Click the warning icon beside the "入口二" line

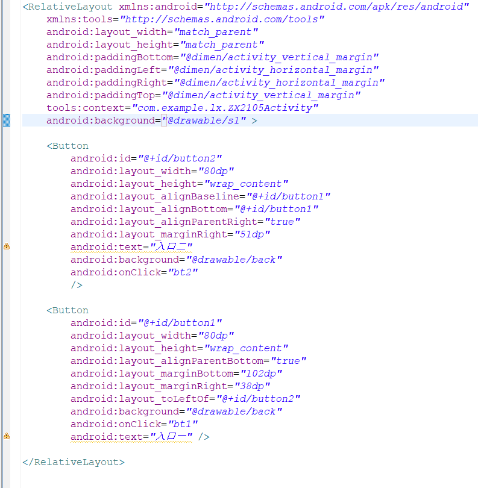[7, 246]
